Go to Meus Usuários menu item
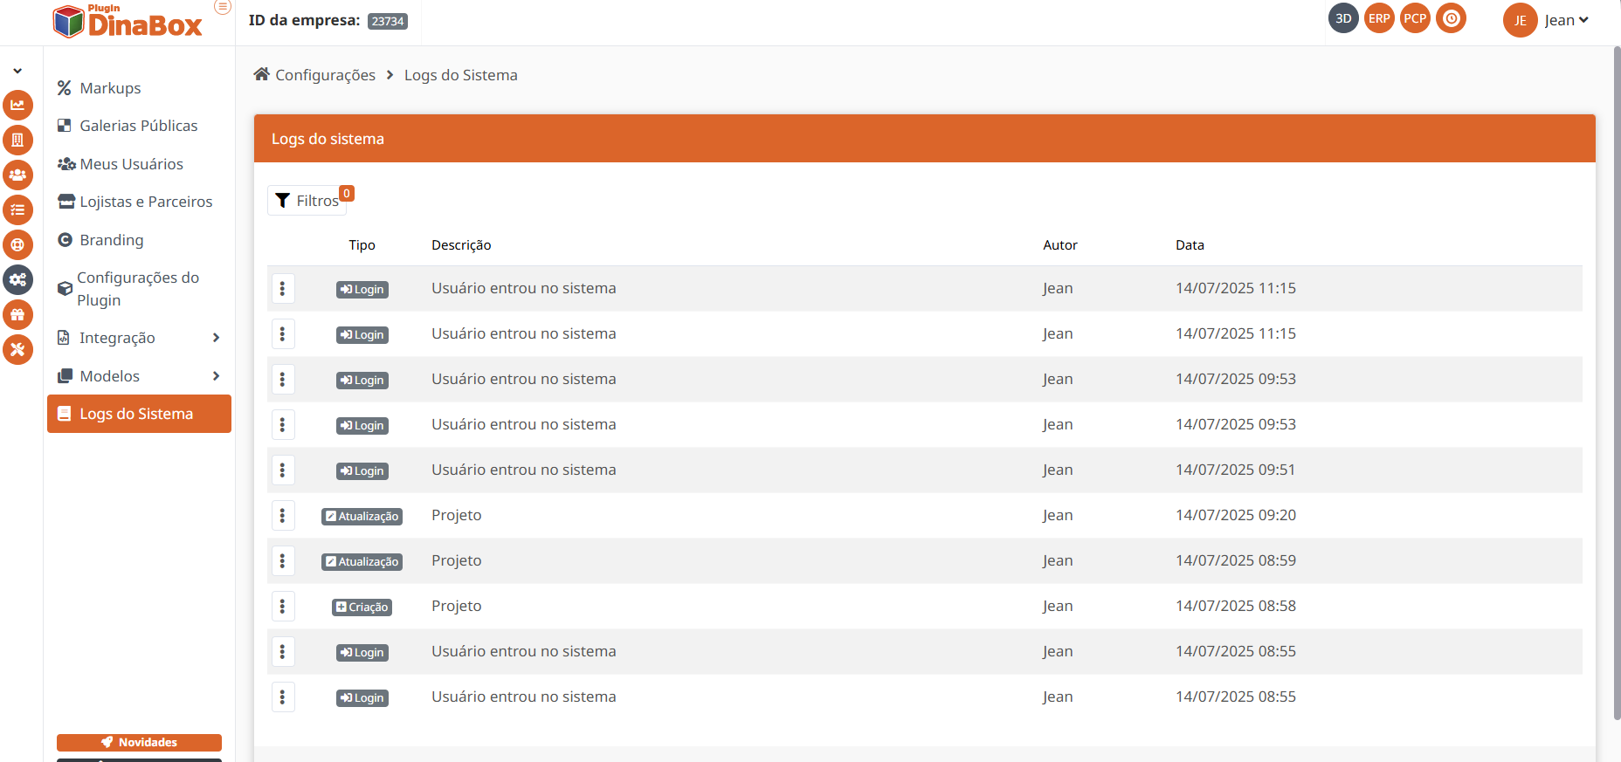 (x=131, y=164)
